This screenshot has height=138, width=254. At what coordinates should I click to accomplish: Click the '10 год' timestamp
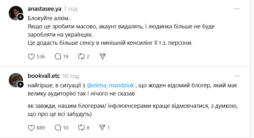point(70,76)
